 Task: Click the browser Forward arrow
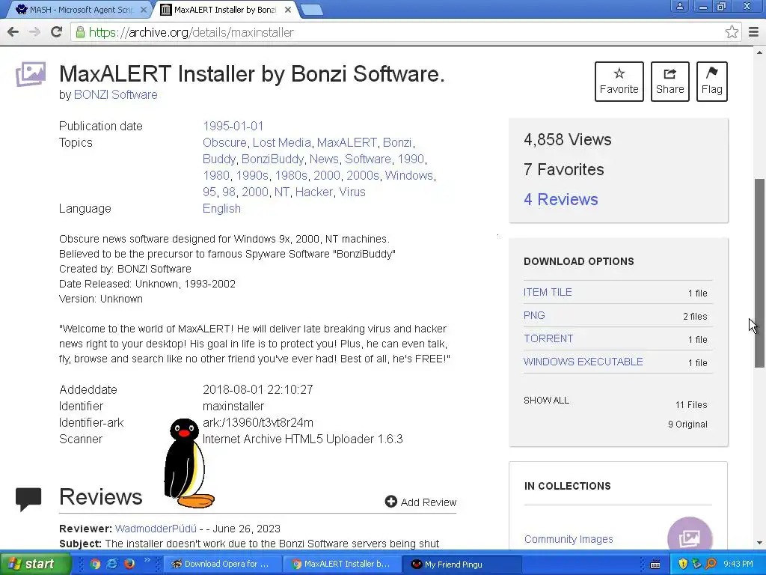pyautogui.click(x=34, y=32)
